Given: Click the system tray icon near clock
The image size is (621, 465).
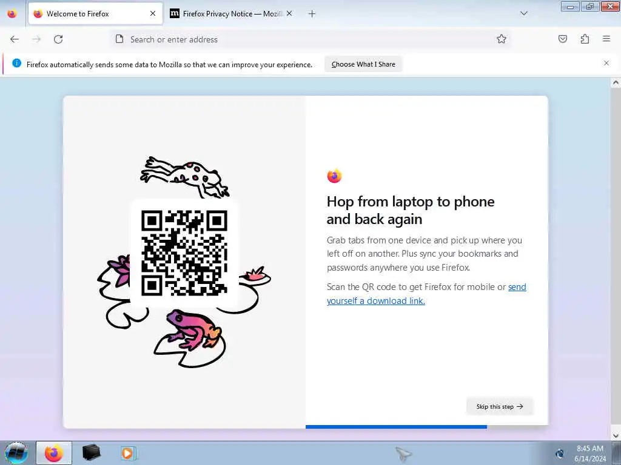Looking at the screenshot, I should pos(560,453).
